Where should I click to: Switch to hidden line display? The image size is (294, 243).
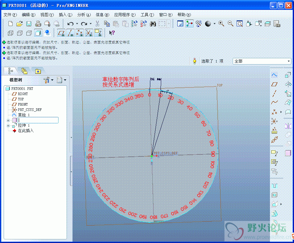tap(20, 33)
